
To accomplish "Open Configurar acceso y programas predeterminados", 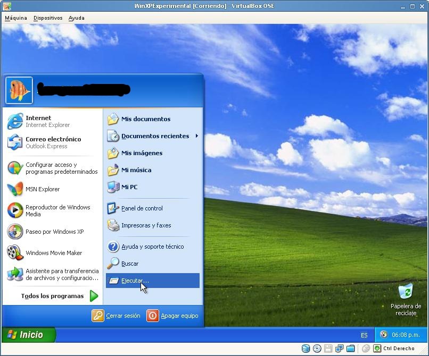I will click(x=52, y=168).
